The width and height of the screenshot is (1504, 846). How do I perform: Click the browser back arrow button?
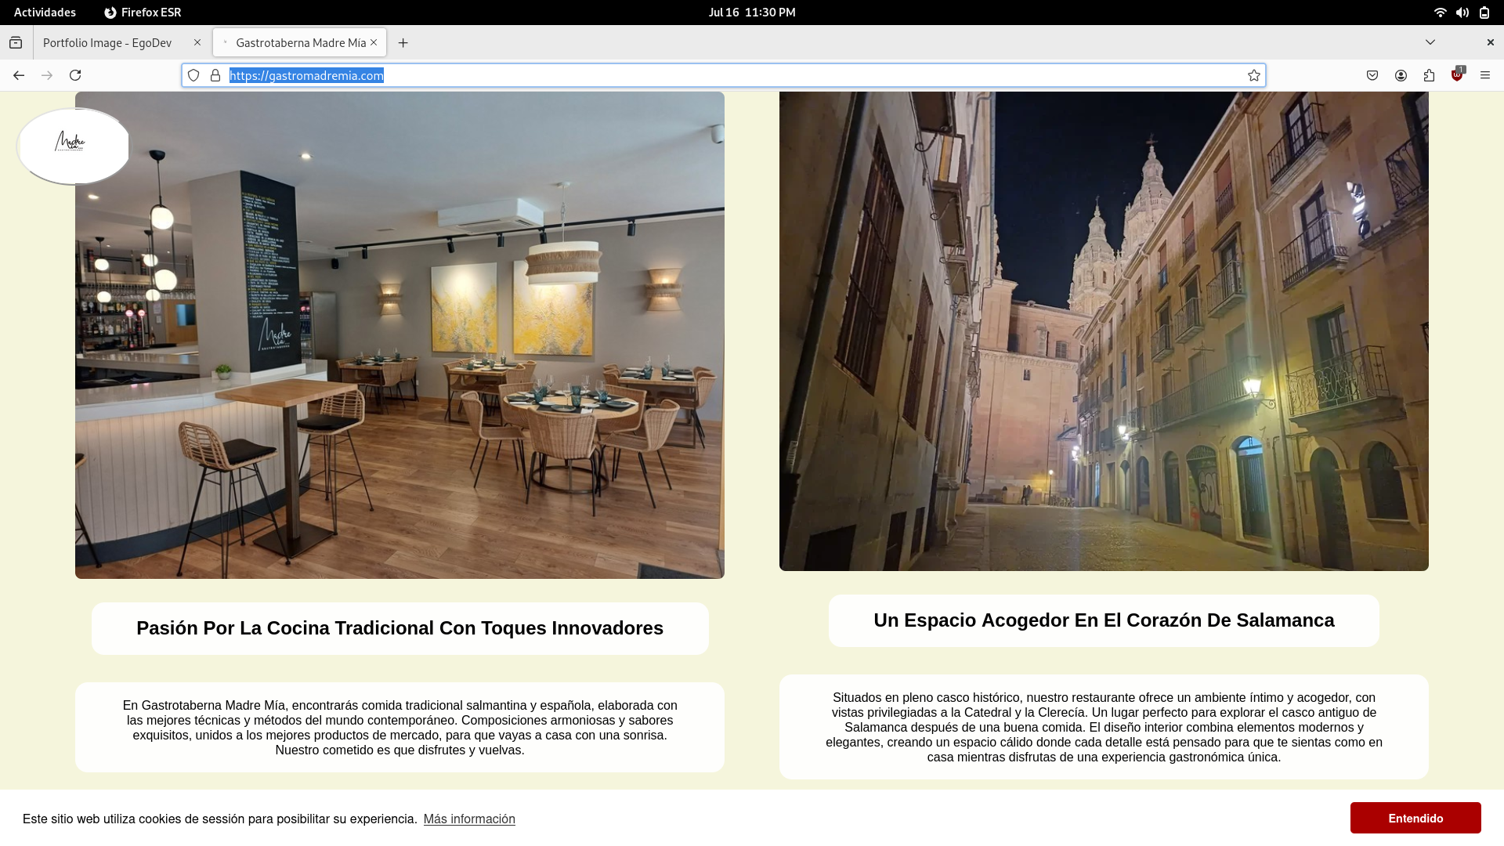[19, 75]
